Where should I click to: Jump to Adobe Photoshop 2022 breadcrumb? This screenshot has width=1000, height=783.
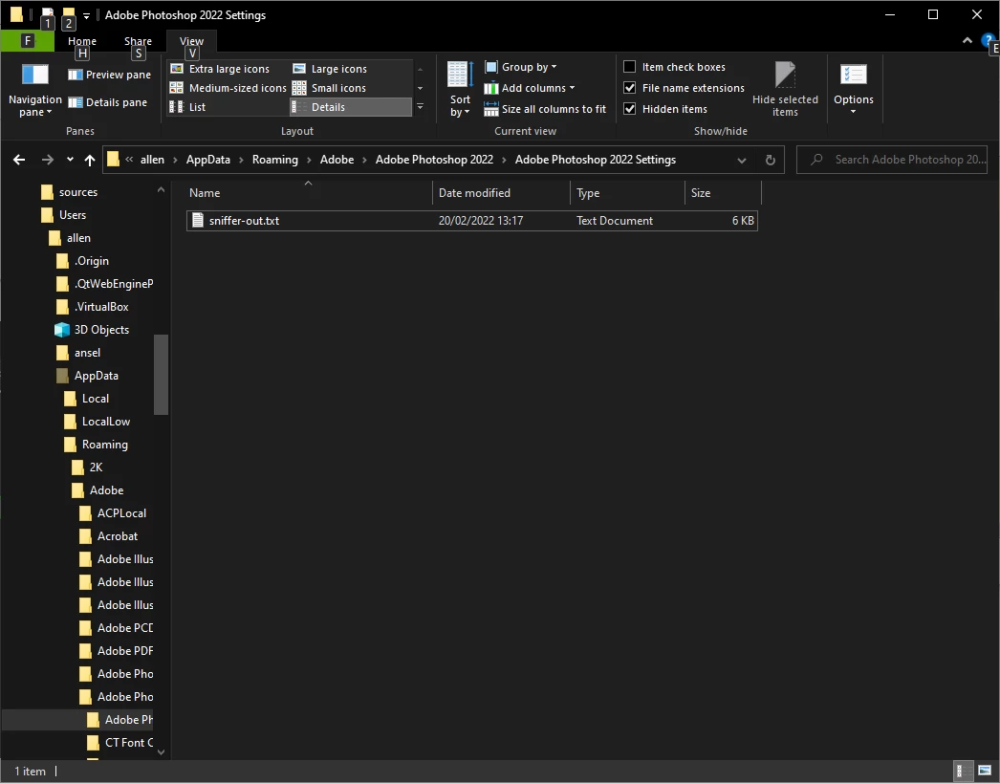click(434, 160)
